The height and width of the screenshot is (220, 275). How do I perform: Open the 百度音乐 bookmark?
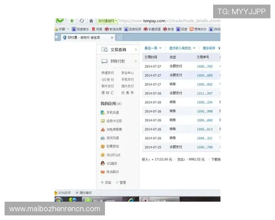[x=80, y=29]
